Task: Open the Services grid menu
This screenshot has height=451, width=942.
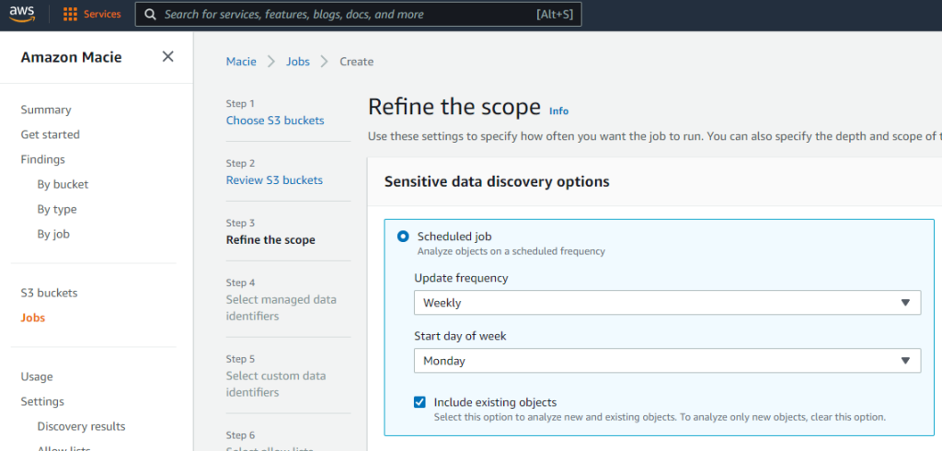Action: [x=70, y=15]
